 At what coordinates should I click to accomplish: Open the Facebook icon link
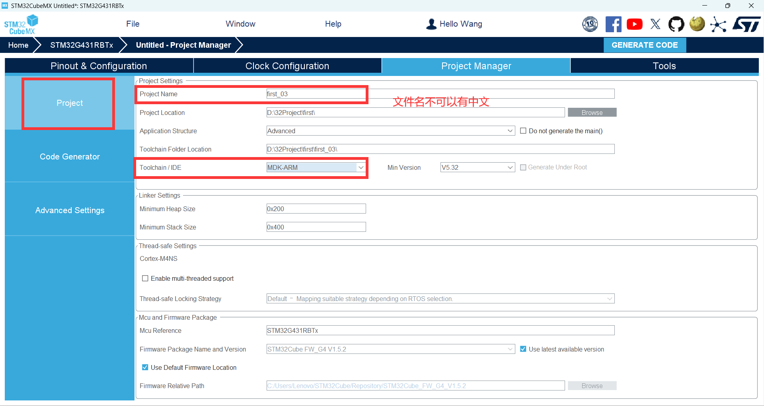click(x=613, y=24)
